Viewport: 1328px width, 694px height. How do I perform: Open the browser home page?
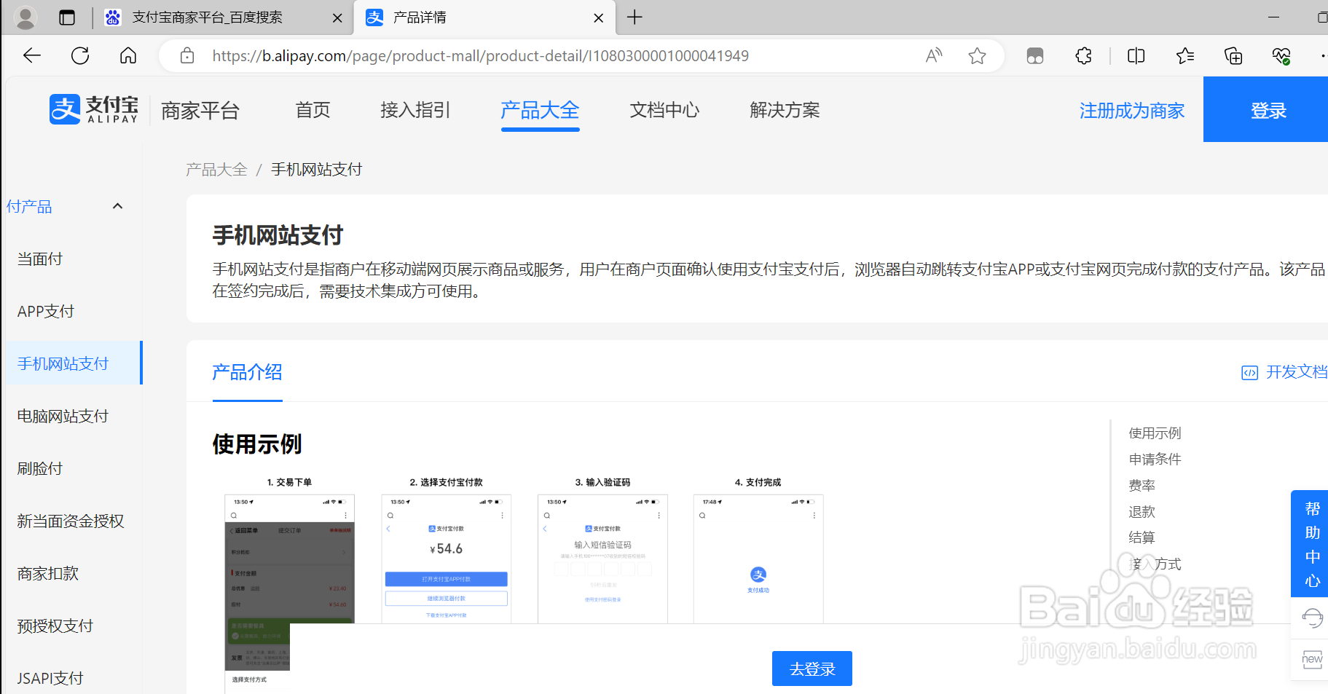click(128, 55)
